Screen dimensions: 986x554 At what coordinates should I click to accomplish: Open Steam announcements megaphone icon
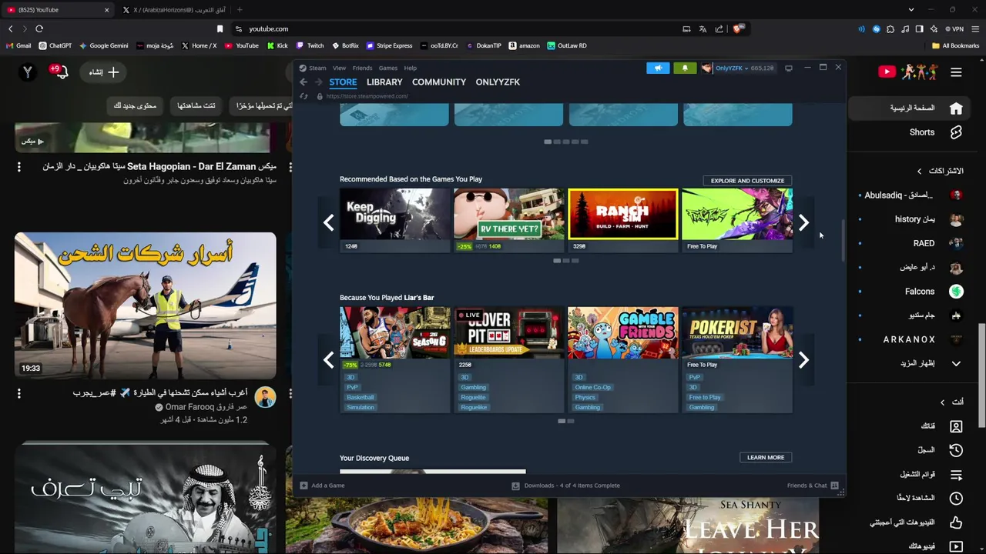click(658, 68)
